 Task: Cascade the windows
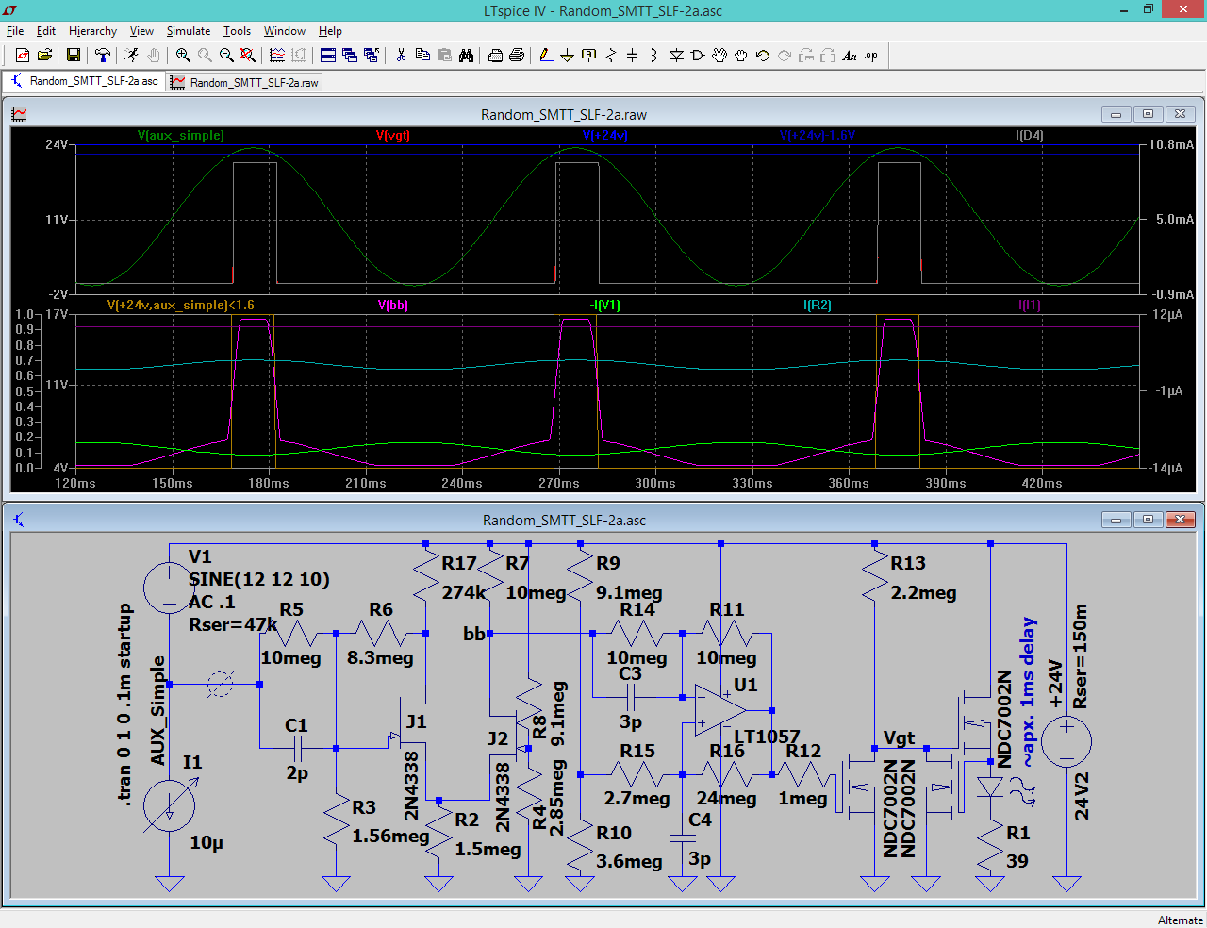click(x=350, y=56)
